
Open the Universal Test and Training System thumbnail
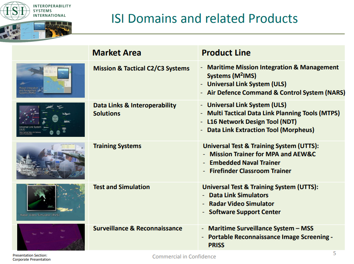point(50,161)
